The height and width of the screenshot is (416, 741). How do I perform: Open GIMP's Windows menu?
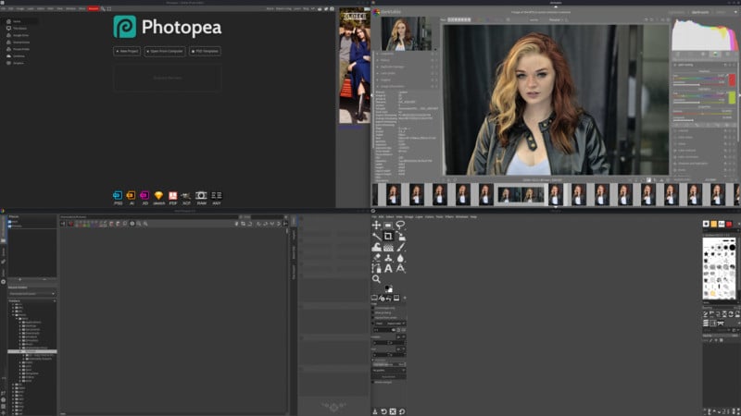(461, 217)
